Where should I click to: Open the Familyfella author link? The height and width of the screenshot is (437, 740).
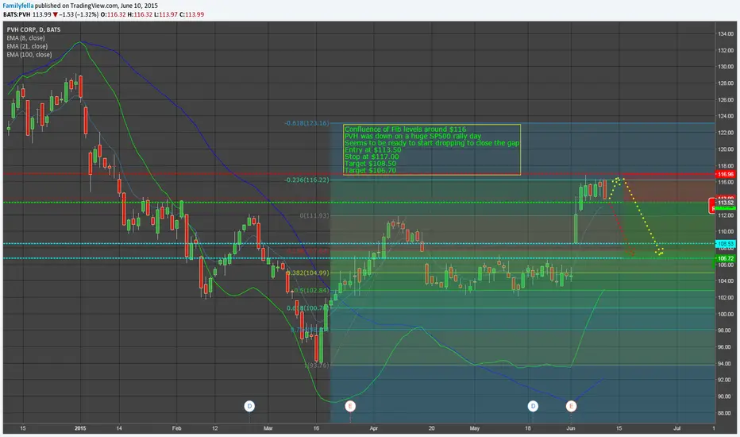tap(18, 6)
